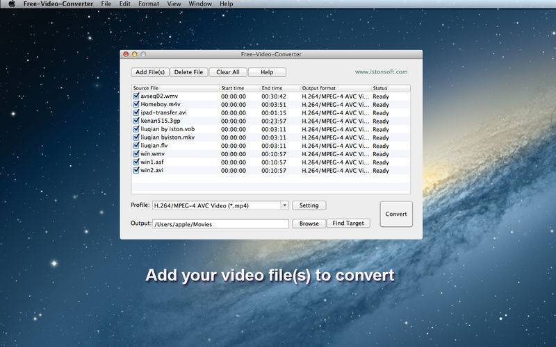Click the Help button in the toolbar
The image size is (556, 347).
[267, 72]
